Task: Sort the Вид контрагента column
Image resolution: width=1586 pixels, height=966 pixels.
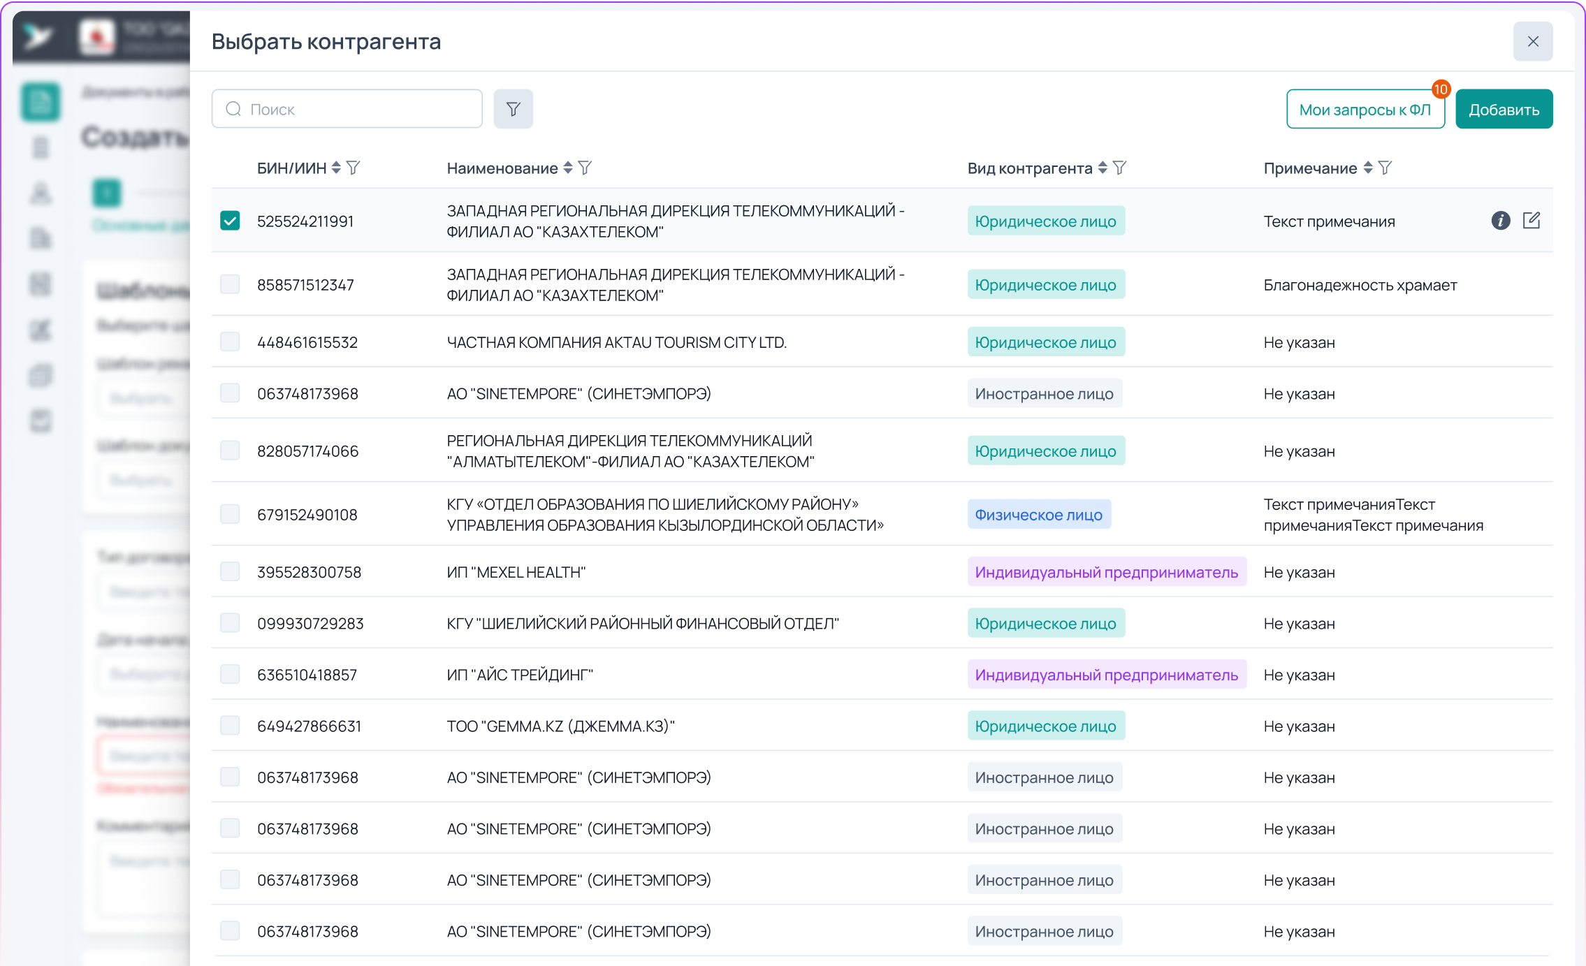Action: (x=1103, y=168)
